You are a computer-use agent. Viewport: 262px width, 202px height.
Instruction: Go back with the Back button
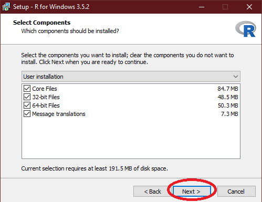[x=152, y=192]
